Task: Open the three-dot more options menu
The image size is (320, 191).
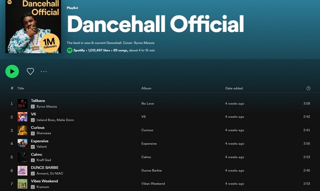Action: click(x=44, y=72)
